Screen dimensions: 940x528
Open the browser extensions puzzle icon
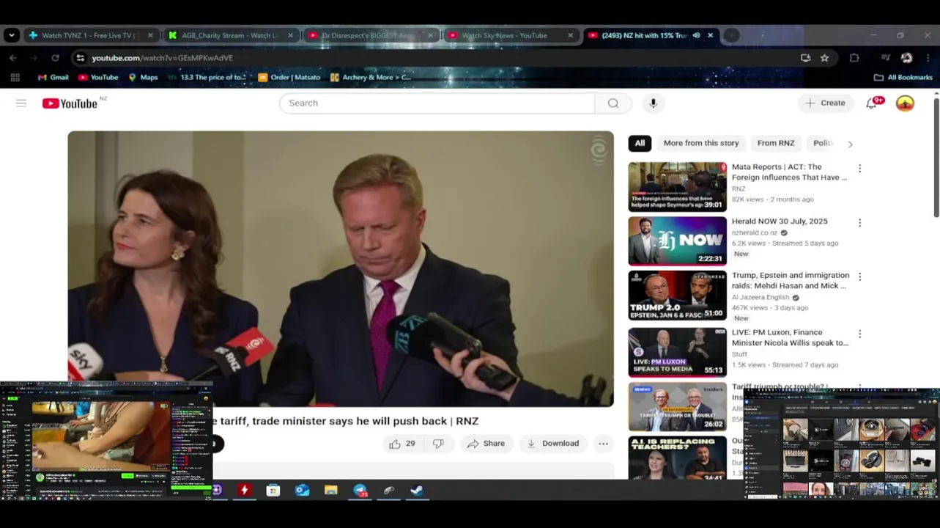[854, 58]
